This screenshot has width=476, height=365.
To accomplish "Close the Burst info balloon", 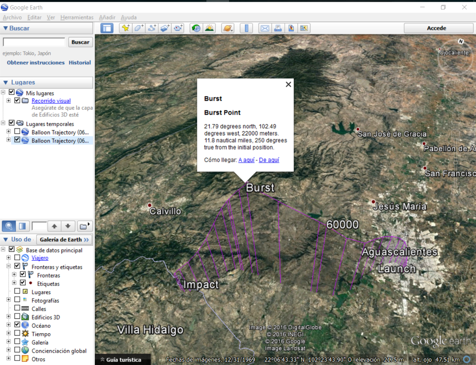I will pos(288,84).
